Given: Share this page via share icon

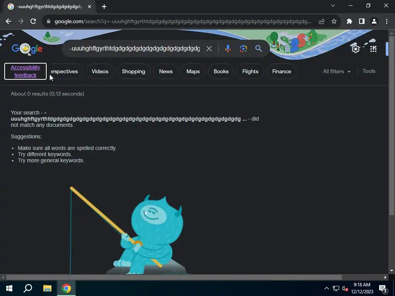Looking at the screenshot, I should (x=321, y=22).
